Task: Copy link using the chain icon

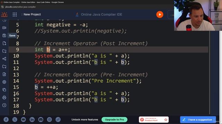Action: tap(58, 120)
